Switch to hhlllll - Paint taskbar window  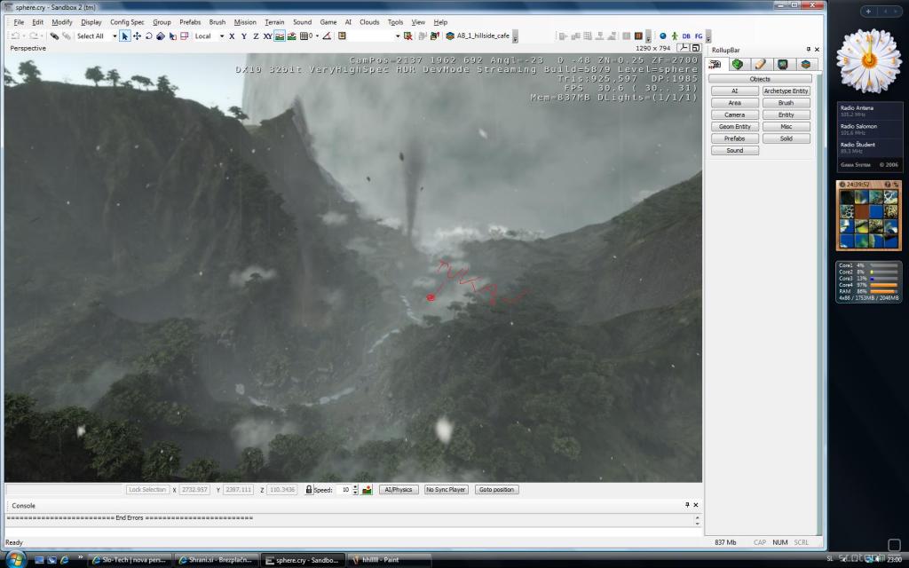pyautogui.click(x=389, y=560)
